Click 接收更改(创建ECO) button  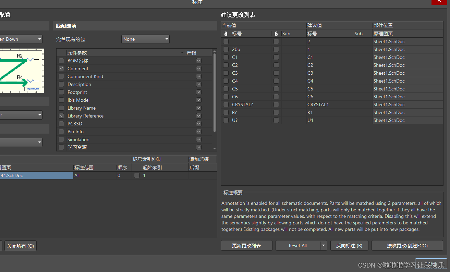pyautogui.click(x=407, y=246)
